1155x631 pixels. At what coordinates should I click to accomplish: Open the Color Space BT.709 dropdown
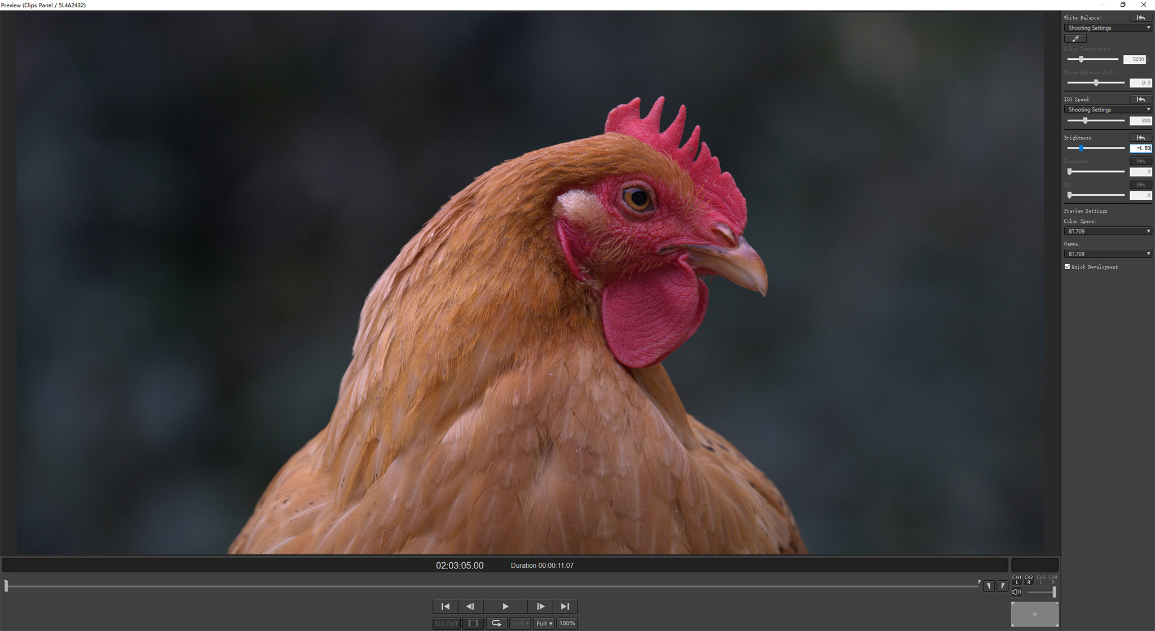coord(1108,231)
